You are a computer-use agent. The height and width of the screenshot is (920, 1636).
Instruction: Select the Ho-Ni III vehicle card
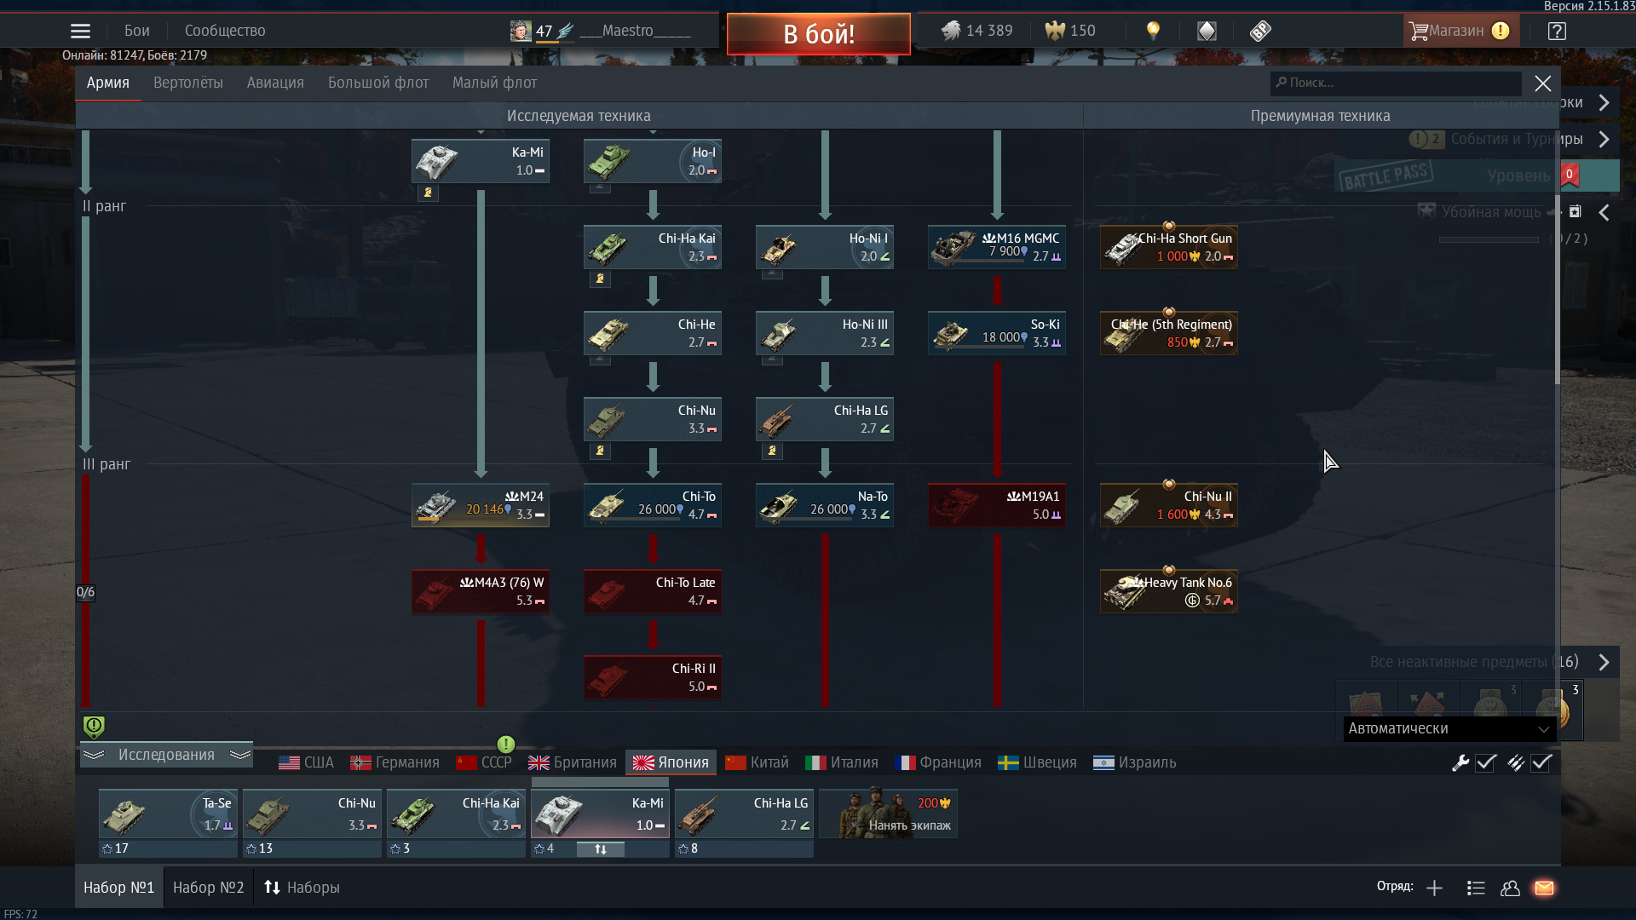pyautogui.click(x=825, y=333)
